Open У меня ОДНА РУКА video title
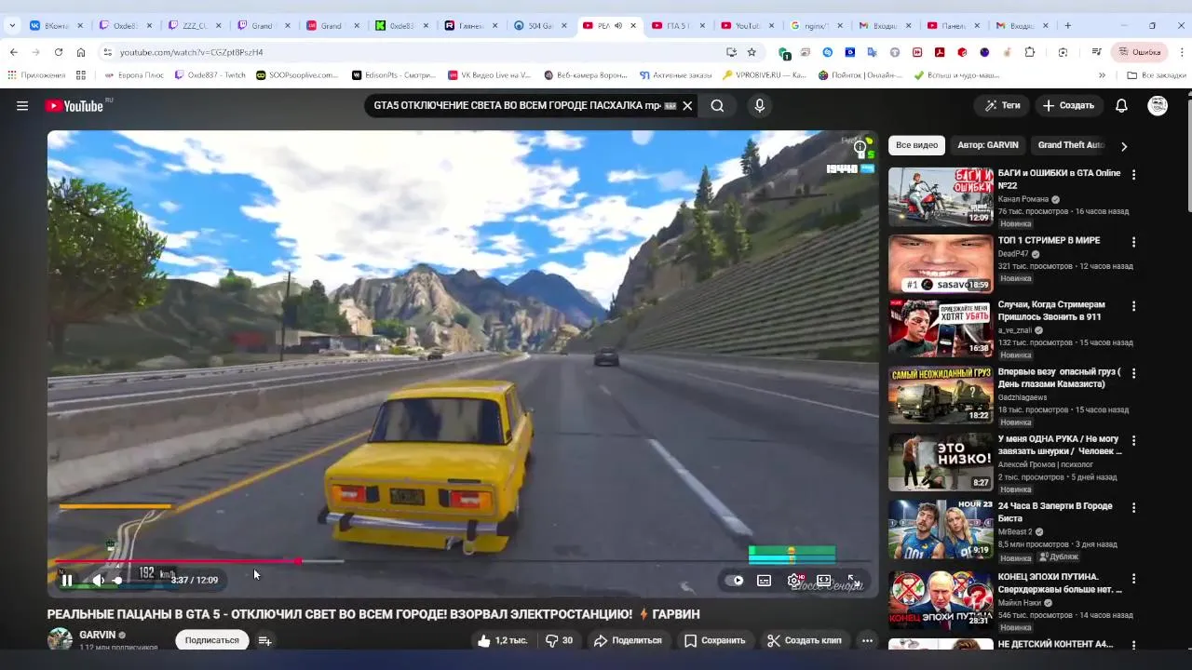Screen dimensions: 1192x670 (1060, 445)
